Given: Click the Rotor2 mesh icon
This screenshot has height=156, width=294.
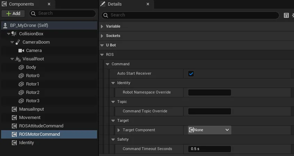Looking at the screenshot, I should coord(21,92).
